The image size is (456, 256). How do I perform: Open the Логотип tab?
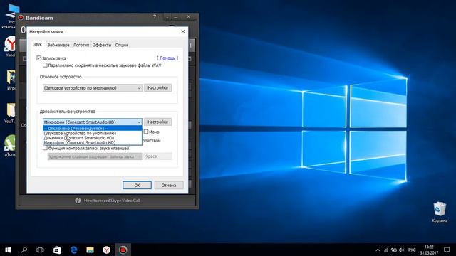[x=81, y=45]
